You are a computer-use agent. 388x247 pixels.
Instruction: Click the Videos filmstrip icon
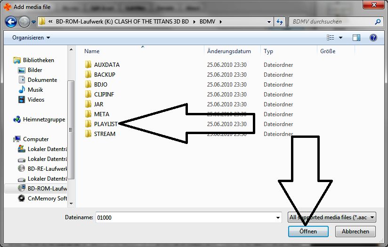22,100
